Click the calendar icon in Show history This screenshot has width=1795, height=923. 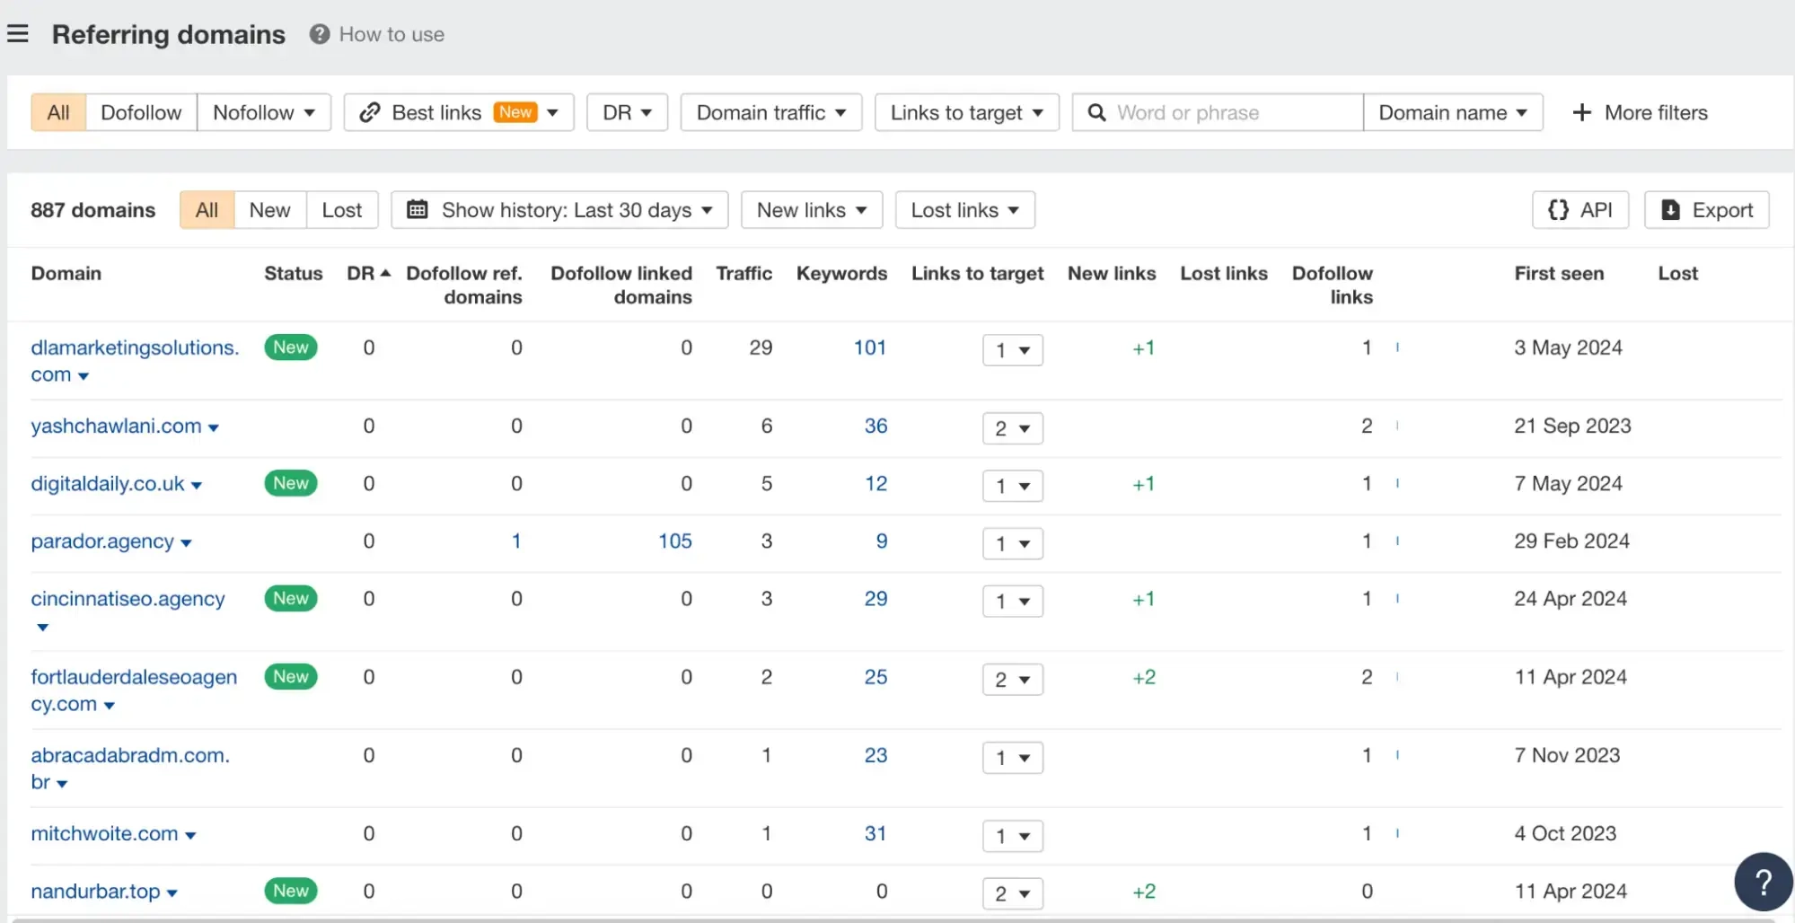click(418, 210)
